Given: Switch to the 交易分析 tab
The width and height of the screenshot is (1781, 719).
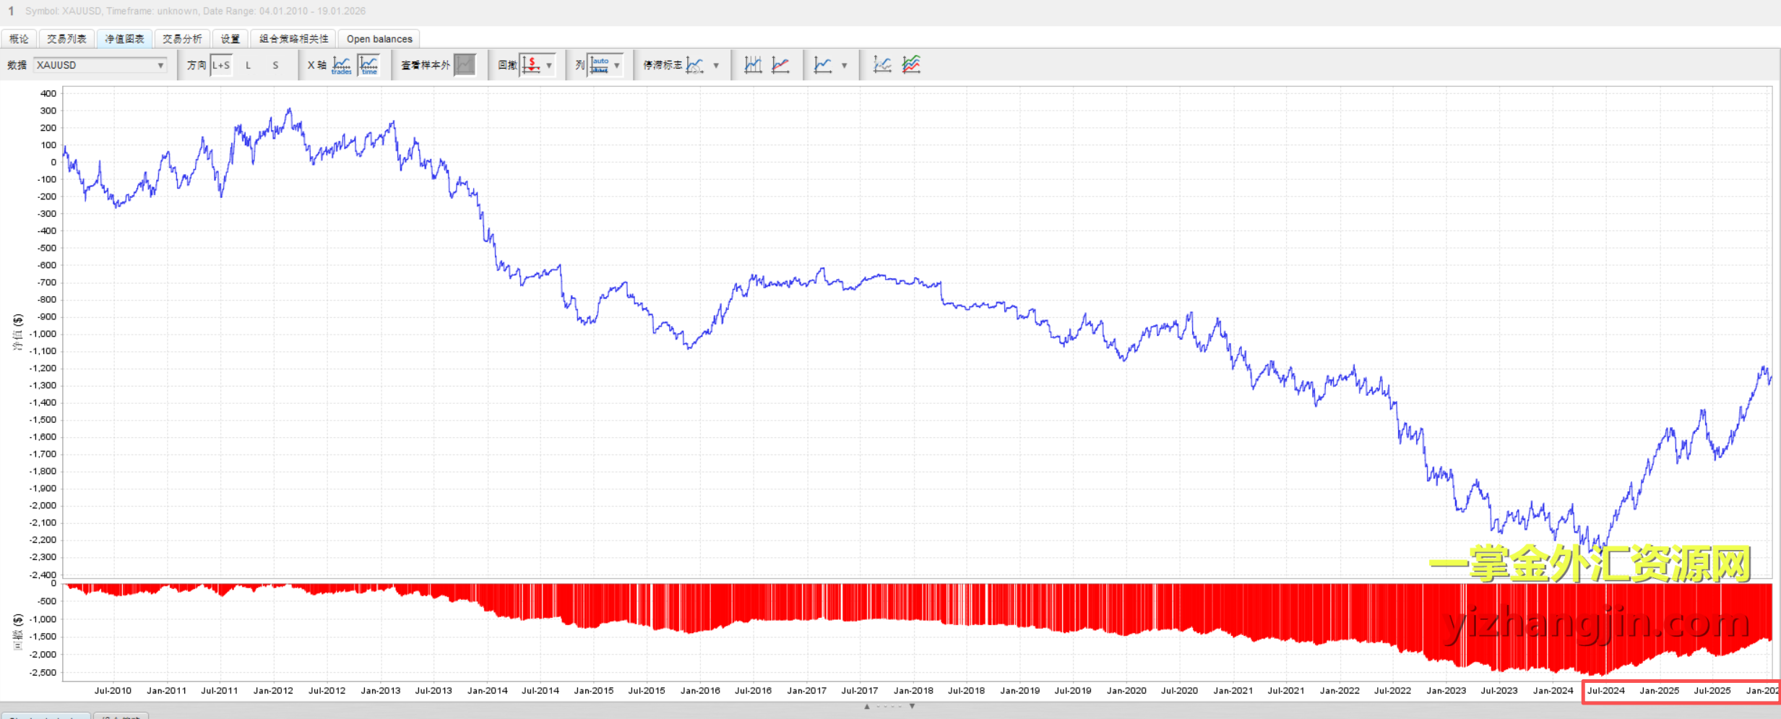Looking at the screenshot, I should pyautogui.click(x=182, y=39).
